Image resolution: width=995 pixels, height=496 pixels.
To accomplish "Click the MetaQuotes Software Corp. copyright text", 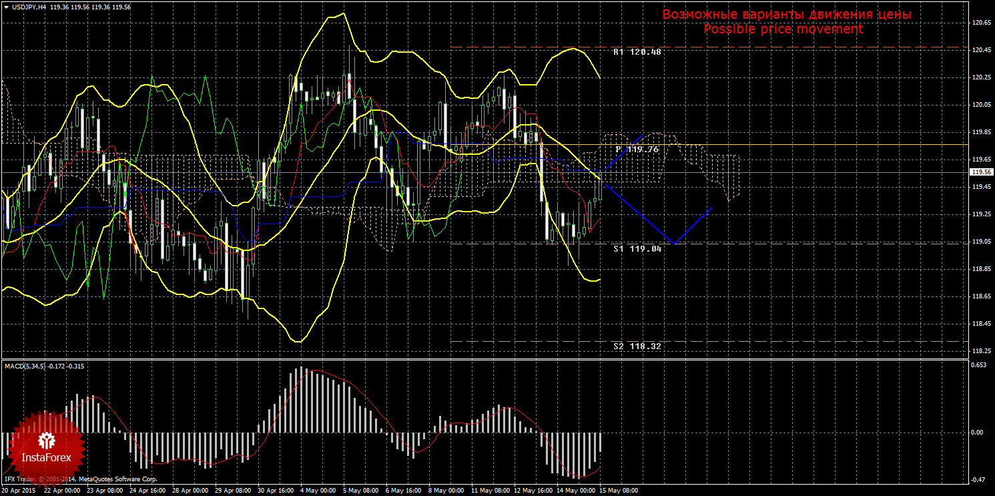I will click(x=80, y=479).
